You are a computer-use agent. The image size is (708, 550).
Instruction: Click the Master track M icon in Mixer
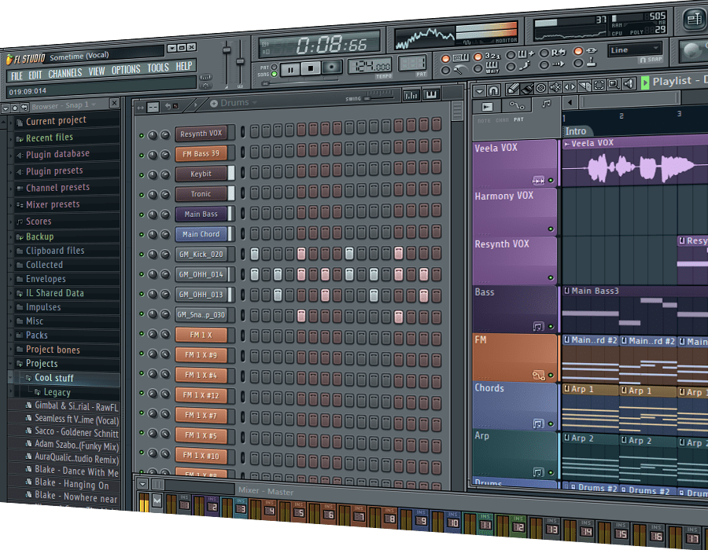coord(157,500)
